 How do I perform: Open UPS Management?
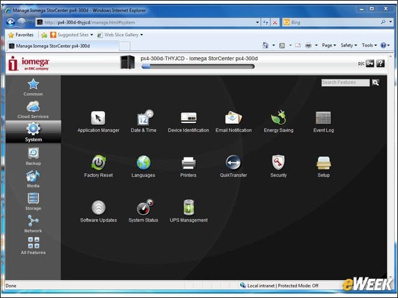click(188, 211)
